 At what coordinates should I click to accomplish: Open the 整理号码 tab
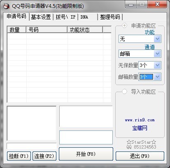click(x=110, y=17)
